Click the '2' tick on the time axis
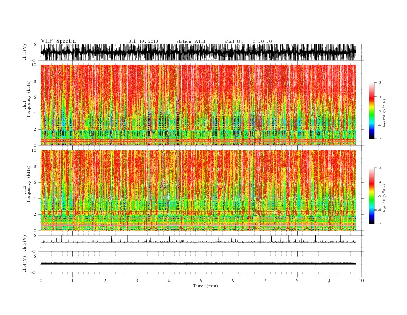This screenshot has height=315, width=407. 105,281
